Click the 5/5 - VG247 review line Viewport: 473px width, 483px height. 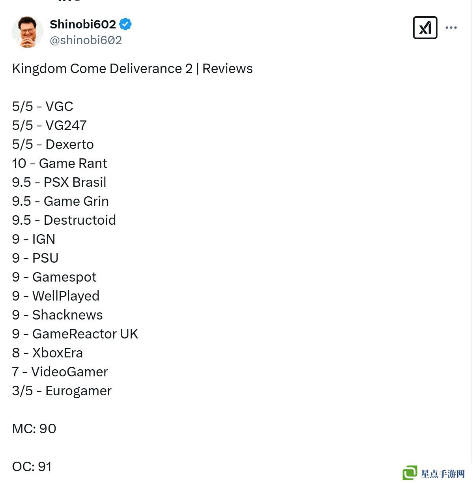[49, 125]
